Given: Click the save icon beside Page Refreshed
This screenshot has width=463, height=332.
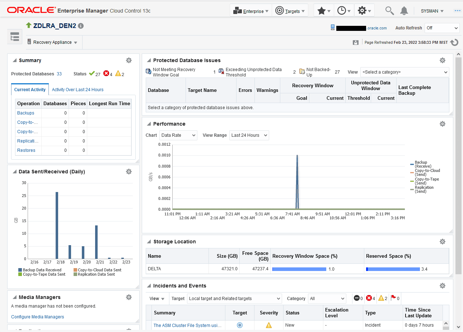Looking at the screenshot, I should 356,42.
